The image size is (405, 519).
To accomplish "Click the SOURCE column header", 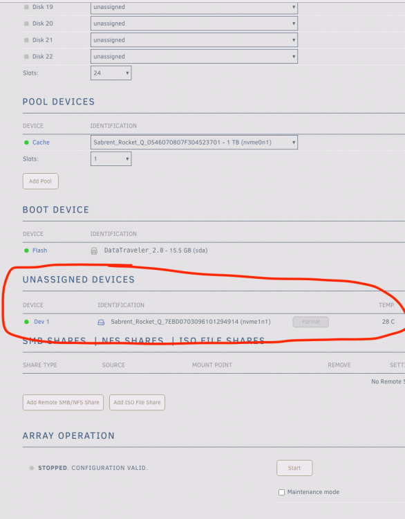I will click(x=113, y=365).
